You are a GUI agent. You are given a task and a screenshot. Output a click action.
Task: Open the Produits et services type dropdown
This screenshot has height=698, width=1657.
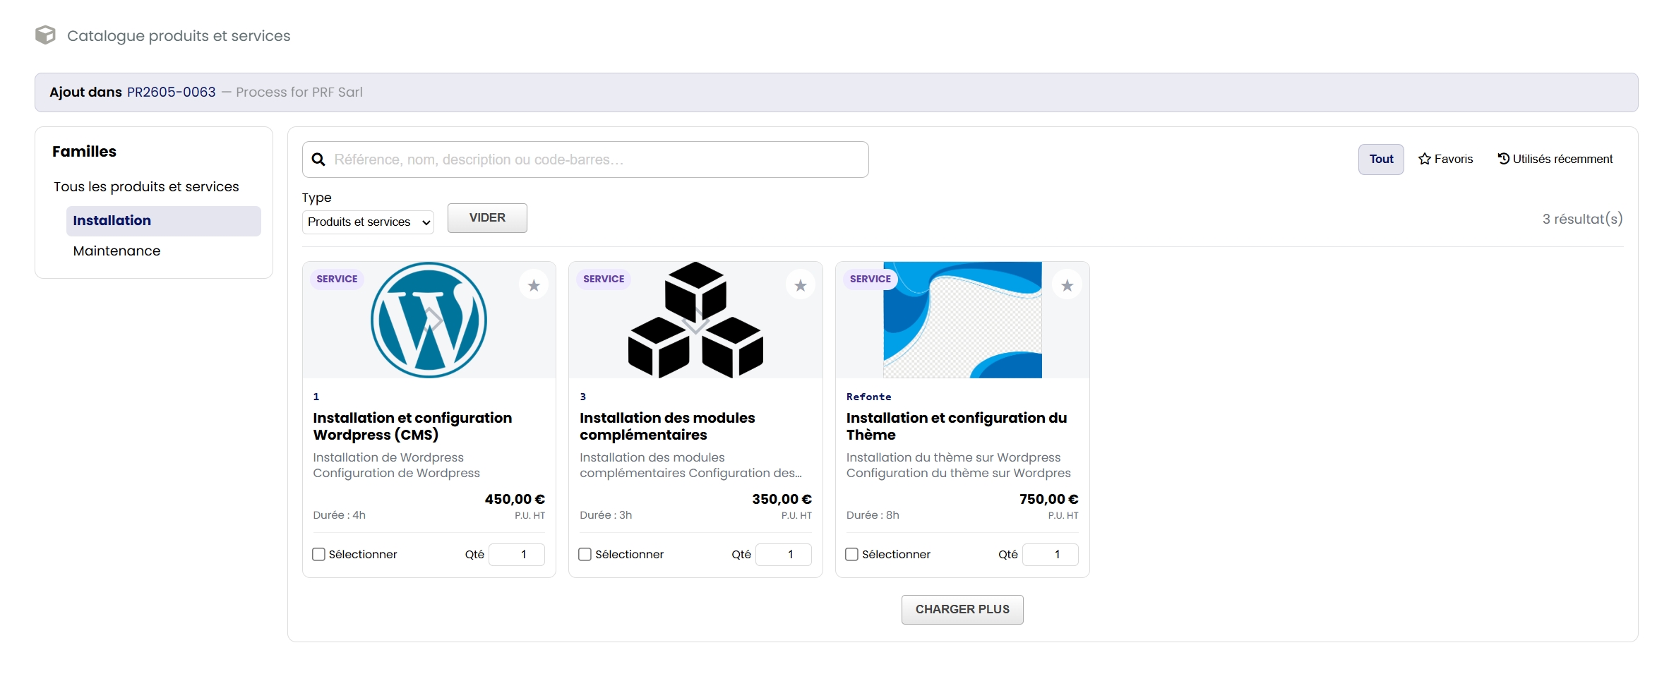(368, 222)
